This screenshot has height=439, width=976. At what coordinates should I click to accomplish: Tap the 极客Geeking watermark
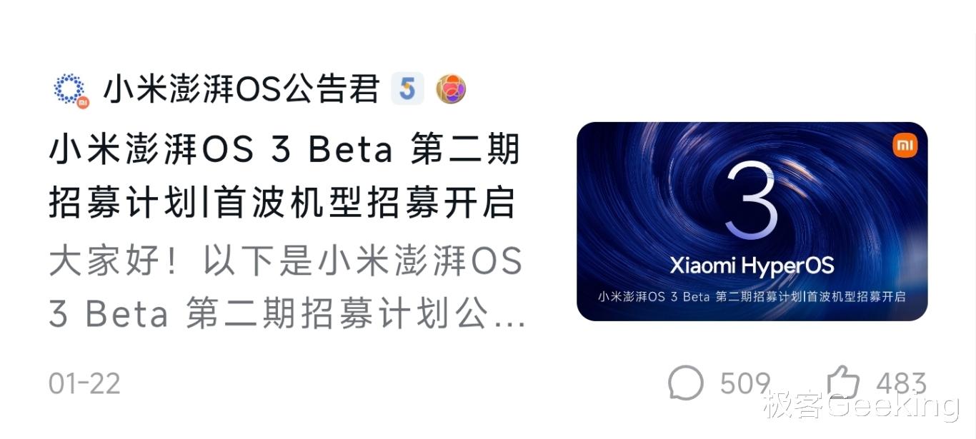pyautogui.click(x=860, y=406)
